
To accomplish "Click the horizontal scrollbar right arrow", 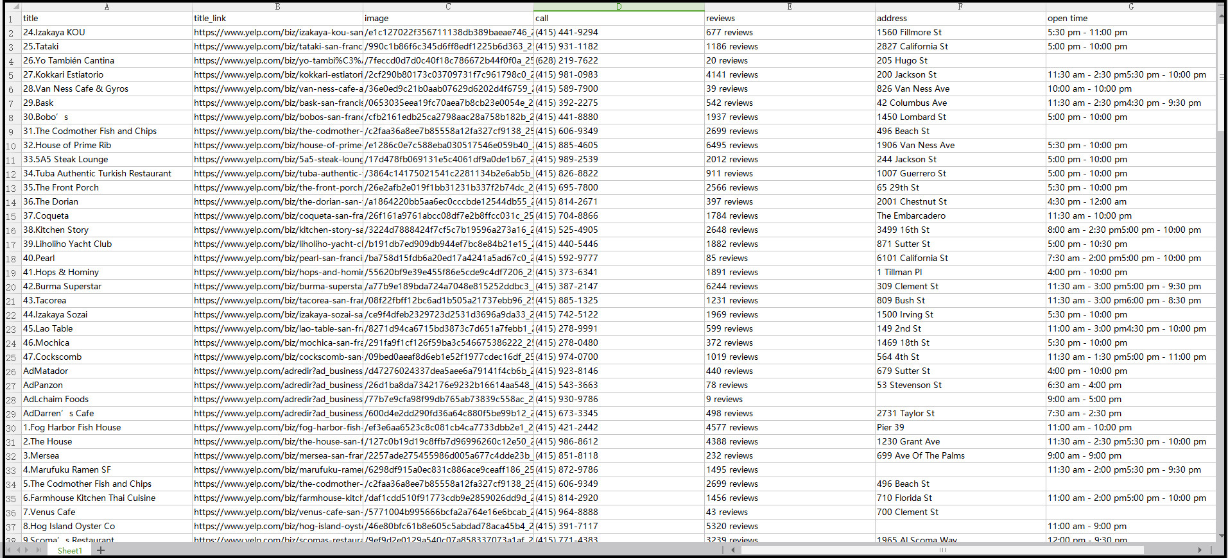I will [x=1200, y=550].
